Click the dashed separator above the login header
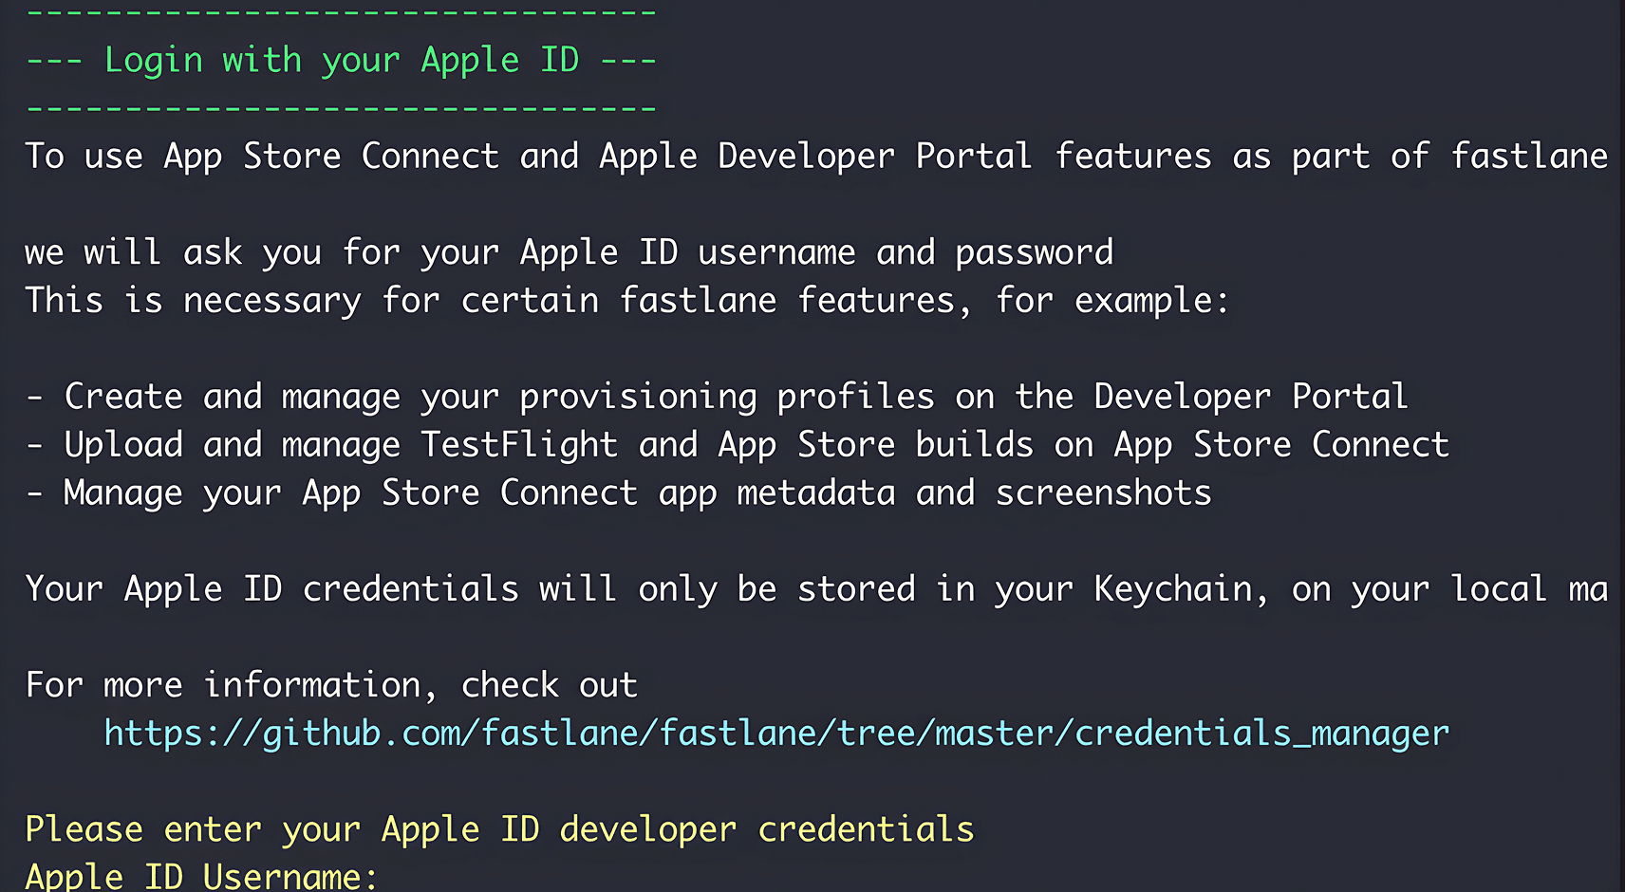1625x892 pixels. click(342, 10)
